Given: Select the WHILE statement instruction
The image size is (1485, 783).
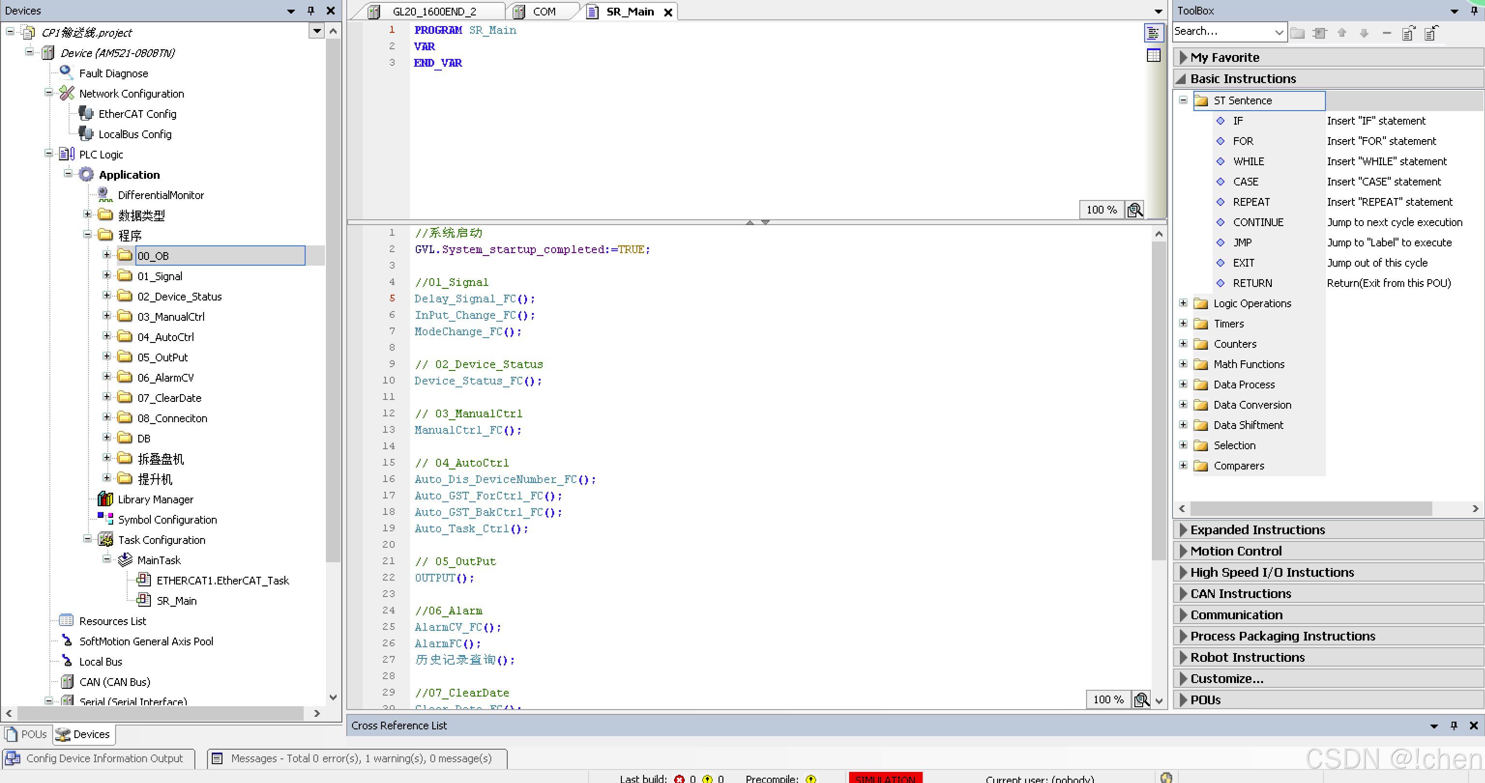Looking at the screenshot, I should pos(1248,161).
